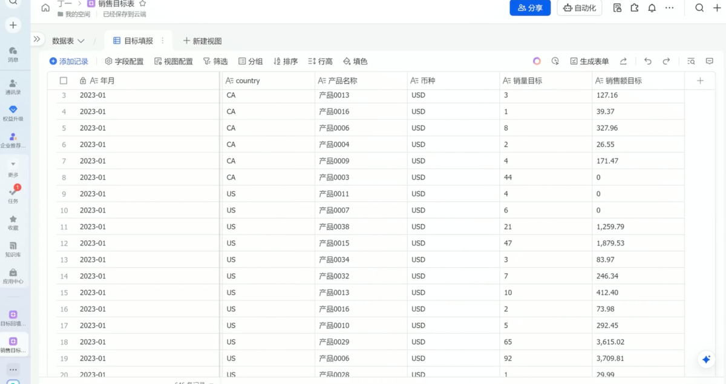The width and height of the screenshot is (726, 384).
Task: Tick the select-all checkbox in header
Action: [x=64, y=81]
